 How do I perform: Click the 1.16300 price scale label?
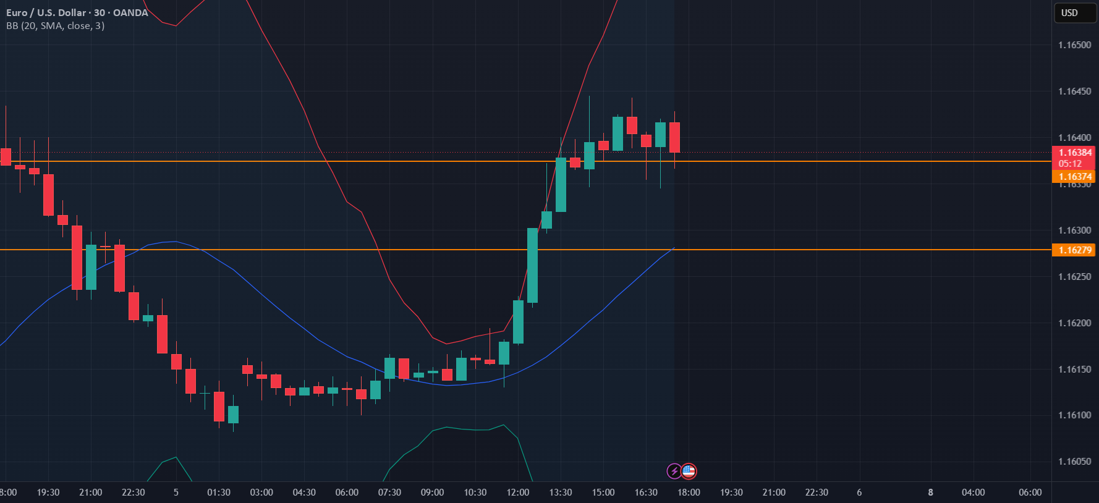click(1074, 230)
